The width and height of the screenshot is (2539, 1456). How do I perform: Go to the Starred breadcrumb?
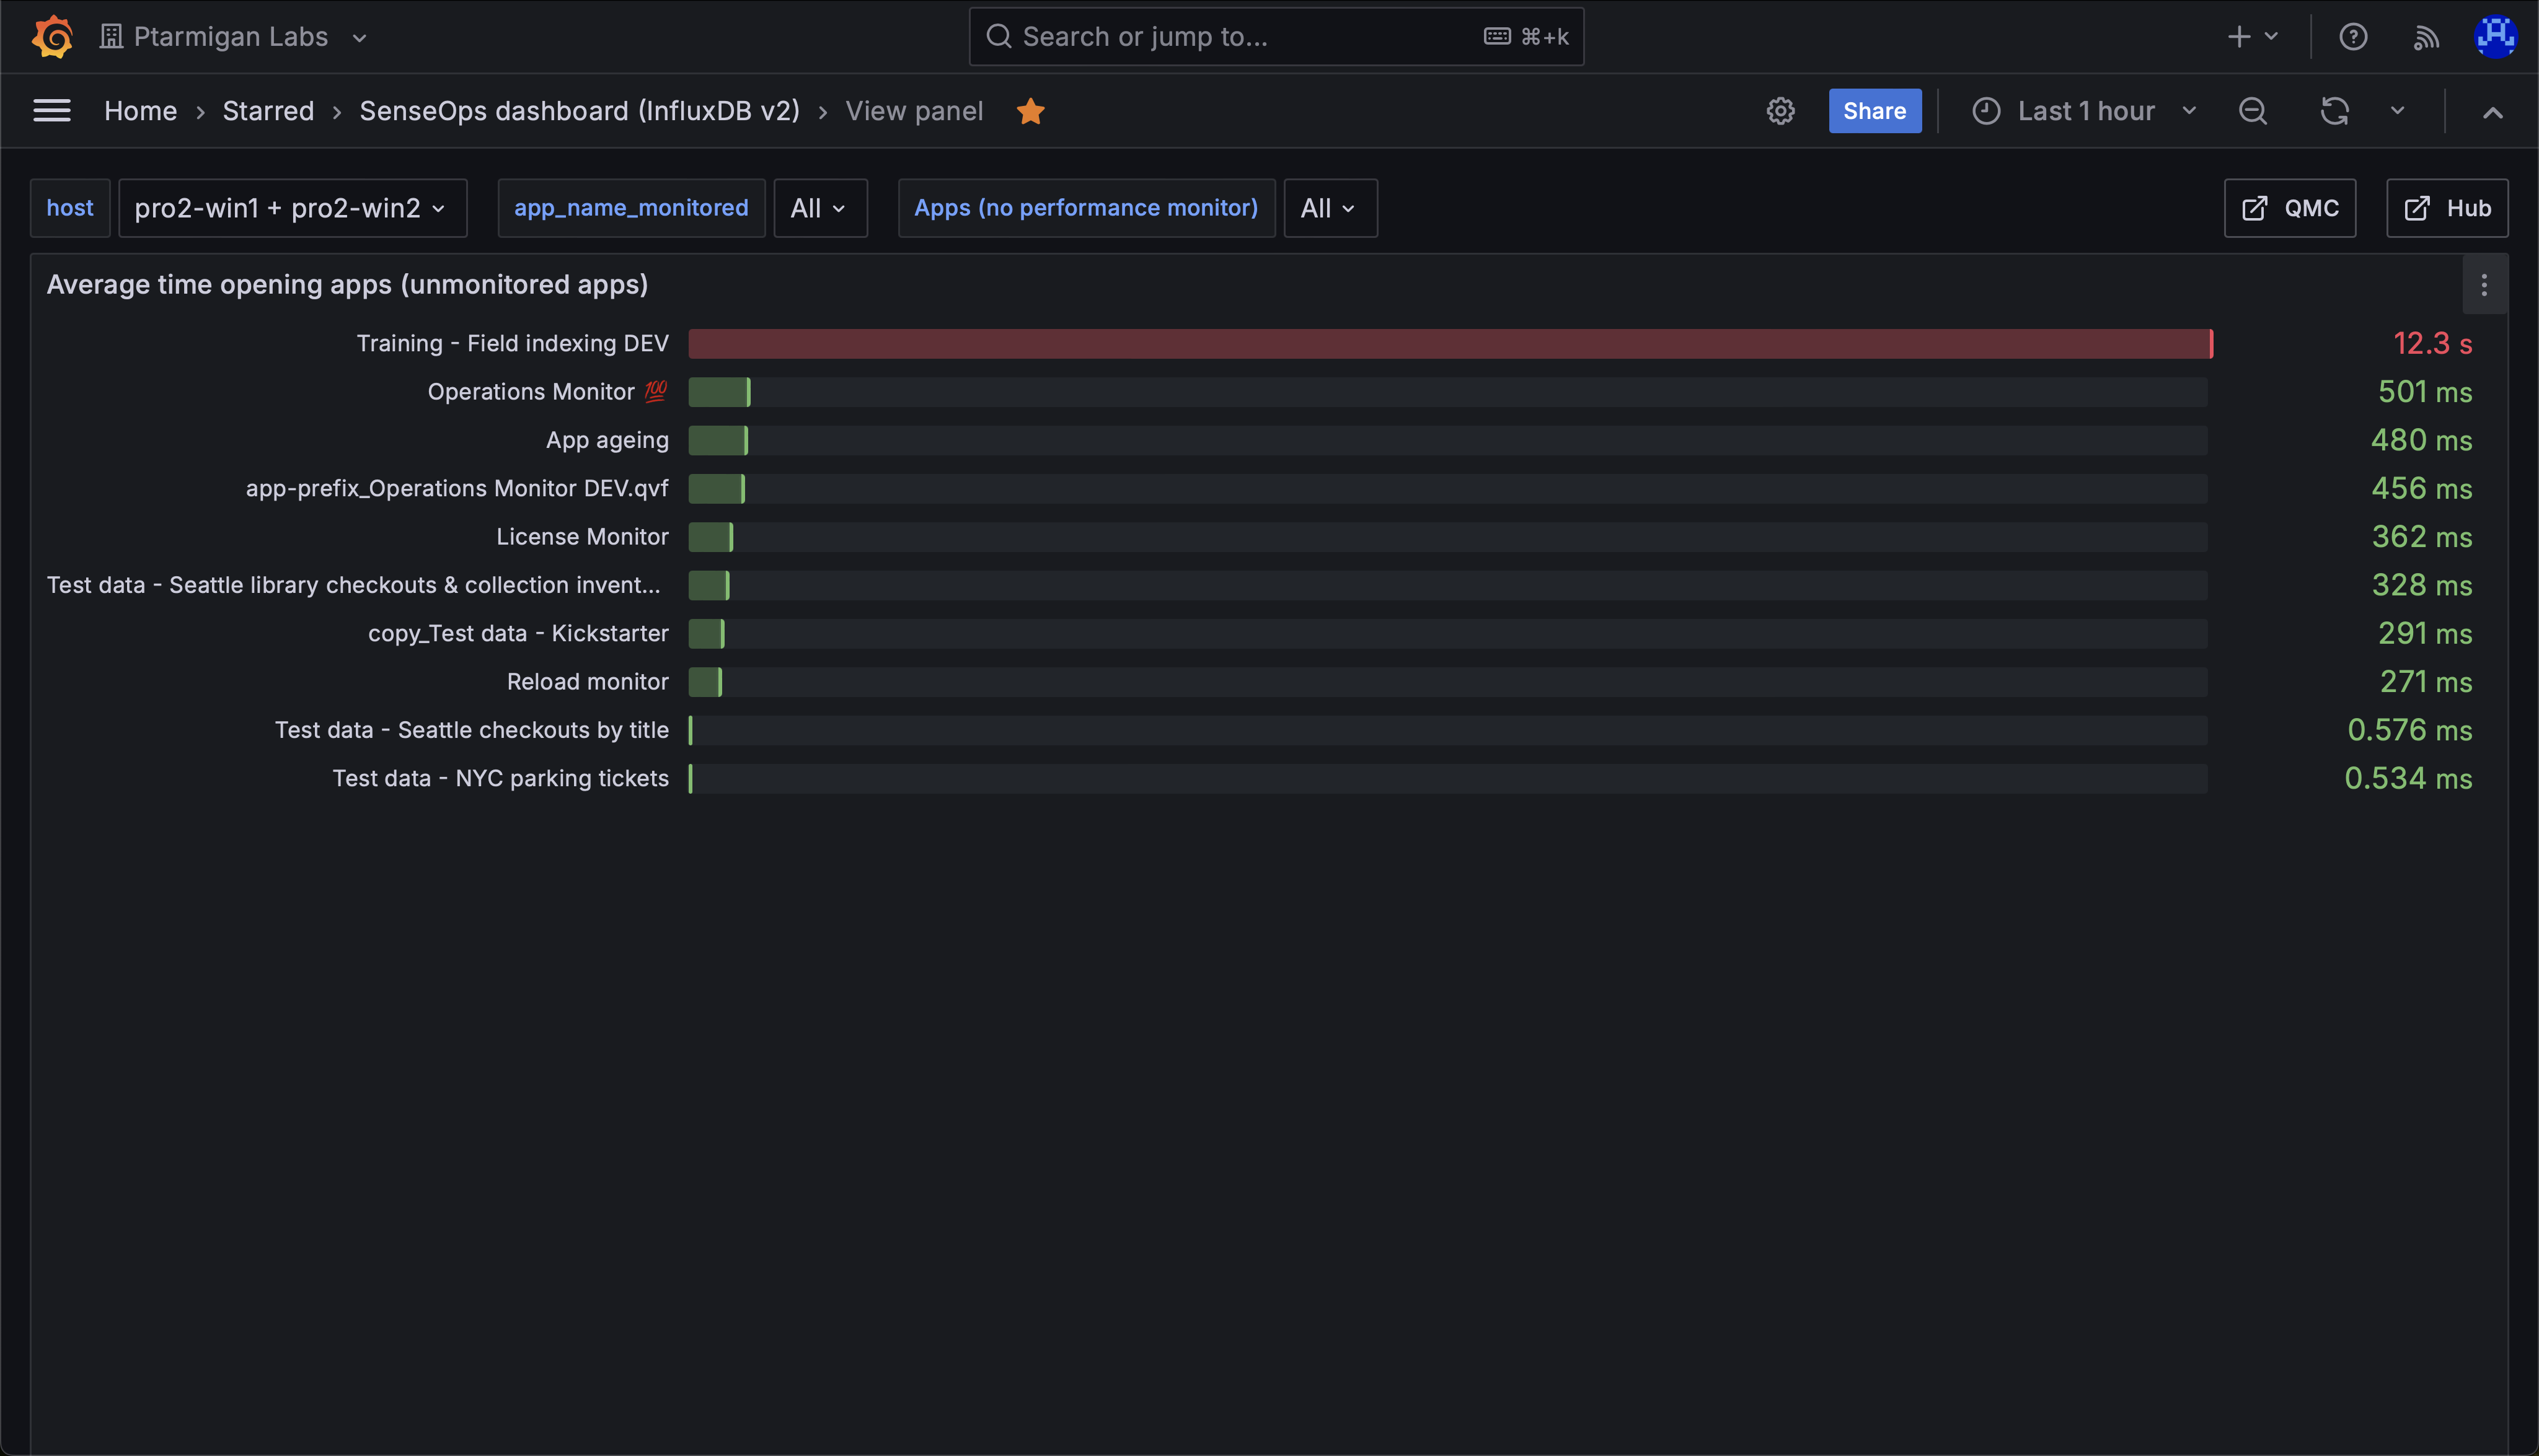coord(268,111)
